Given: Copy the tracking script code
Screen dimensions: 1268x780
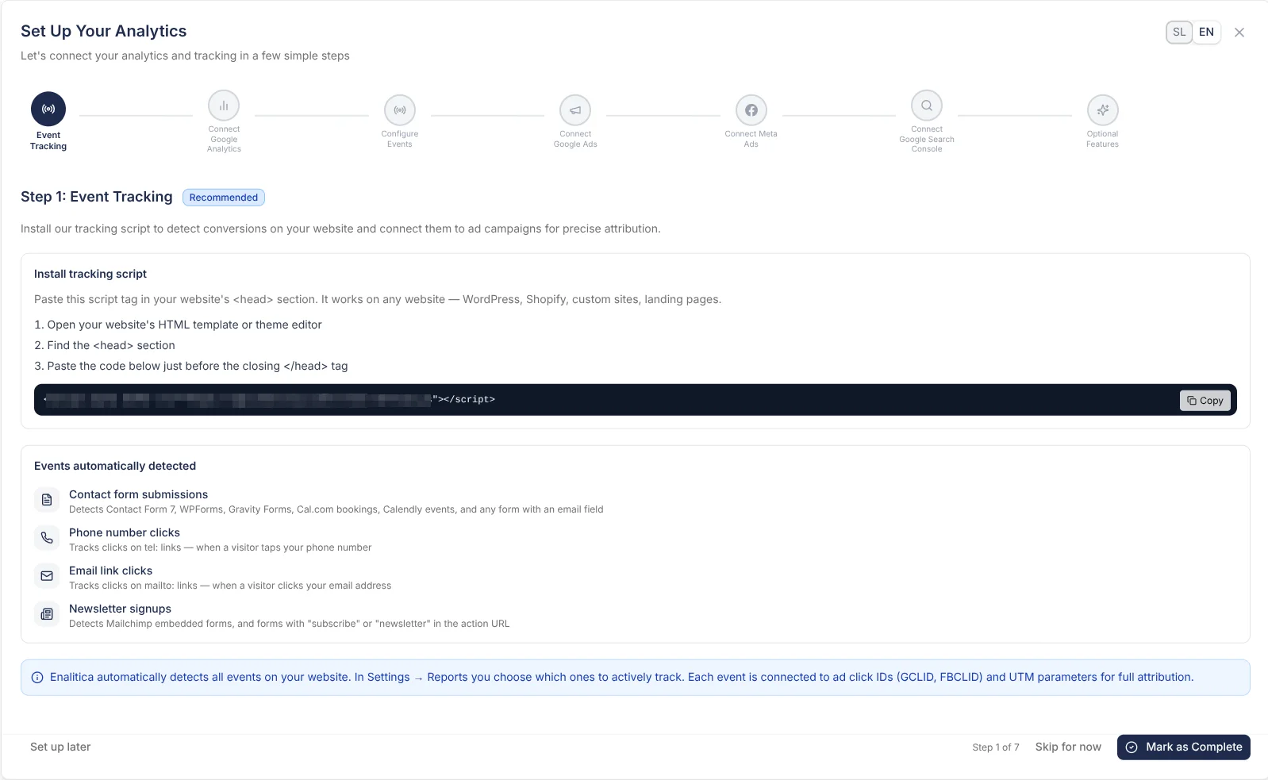Looking at the screenshot, I should (1205, 401).
